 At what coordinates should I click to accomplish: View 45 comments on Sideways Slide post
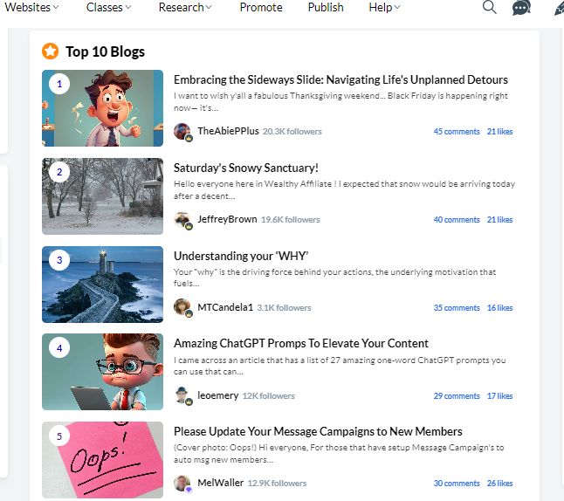coord(457,132)
